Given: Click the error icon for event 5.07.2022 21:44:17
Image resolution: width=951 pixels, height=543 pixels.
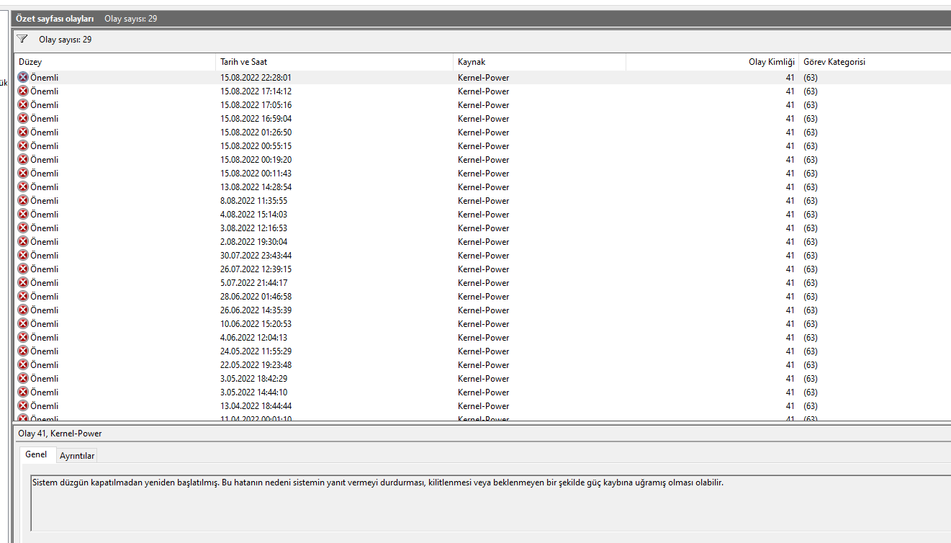Looking at the screenshot, I should (x=23, y=282).
